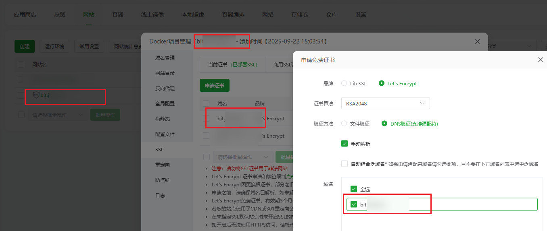This screenshot has width=547, height=231.
Task: Open the 配置文件 sidebar menu item
Action: tap(165, 134)
